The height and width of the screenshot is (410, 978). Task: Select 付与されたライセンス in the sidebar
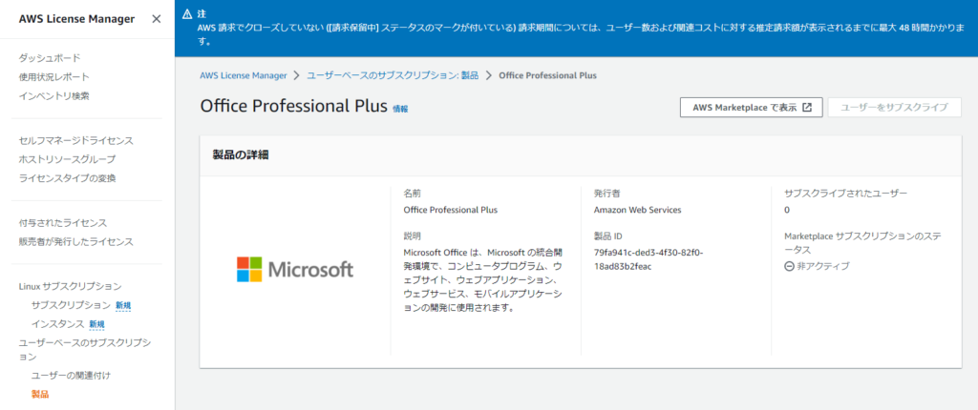63,223
